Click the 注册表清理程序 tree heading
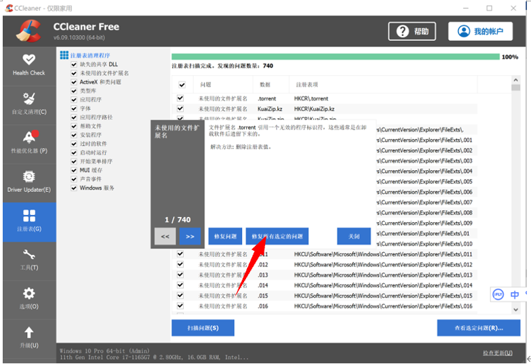 point(90,56)
